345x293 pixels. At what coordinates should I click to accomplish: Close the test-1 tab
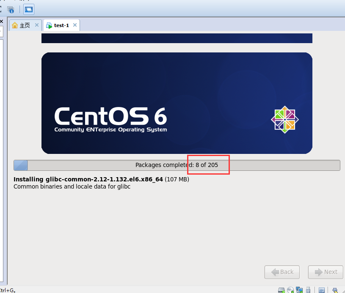pyautogui.click(x=75, y=25)
